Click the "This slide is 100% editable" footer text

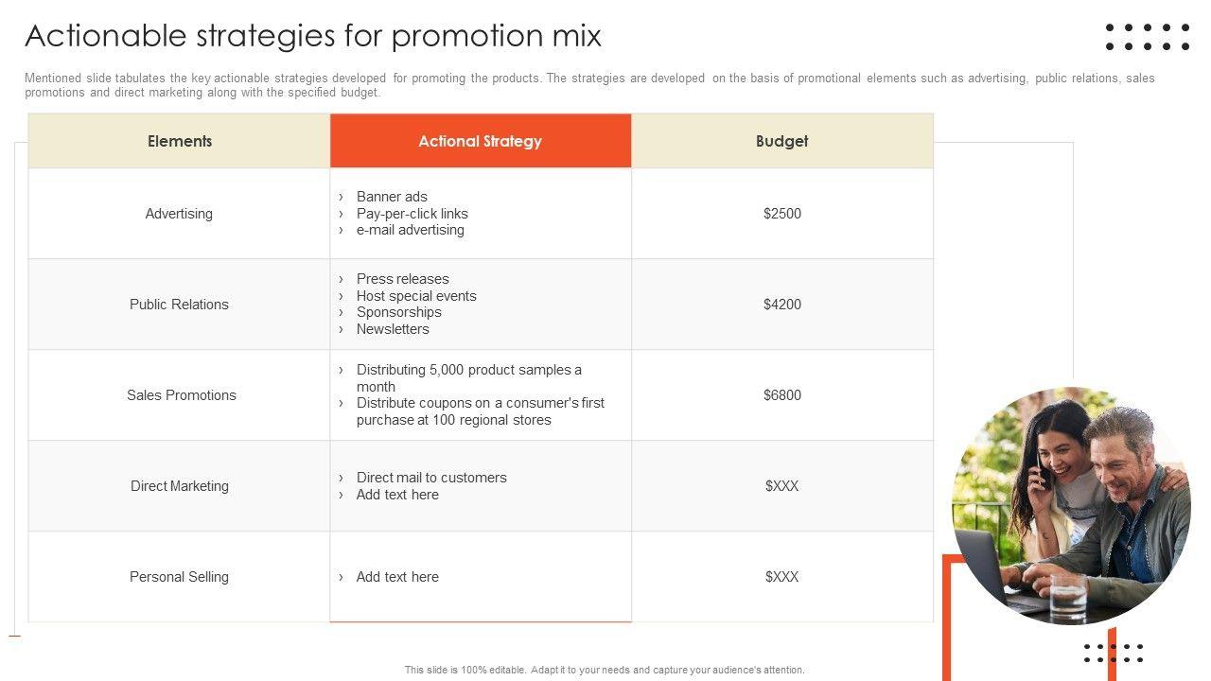click(605, 670)
